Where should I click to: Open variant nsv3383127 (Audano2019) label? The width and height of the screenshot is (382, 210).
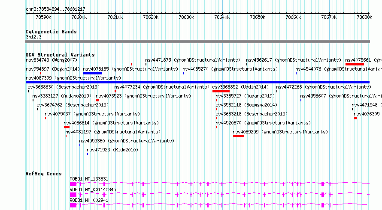click(62, 96)
